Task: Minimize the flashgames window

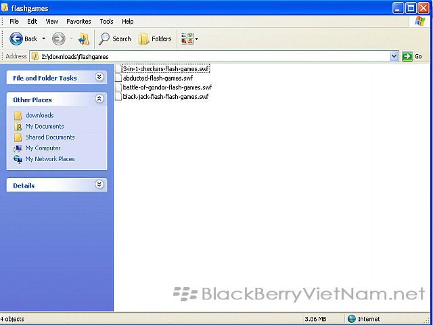Action: tap(398, 8)
